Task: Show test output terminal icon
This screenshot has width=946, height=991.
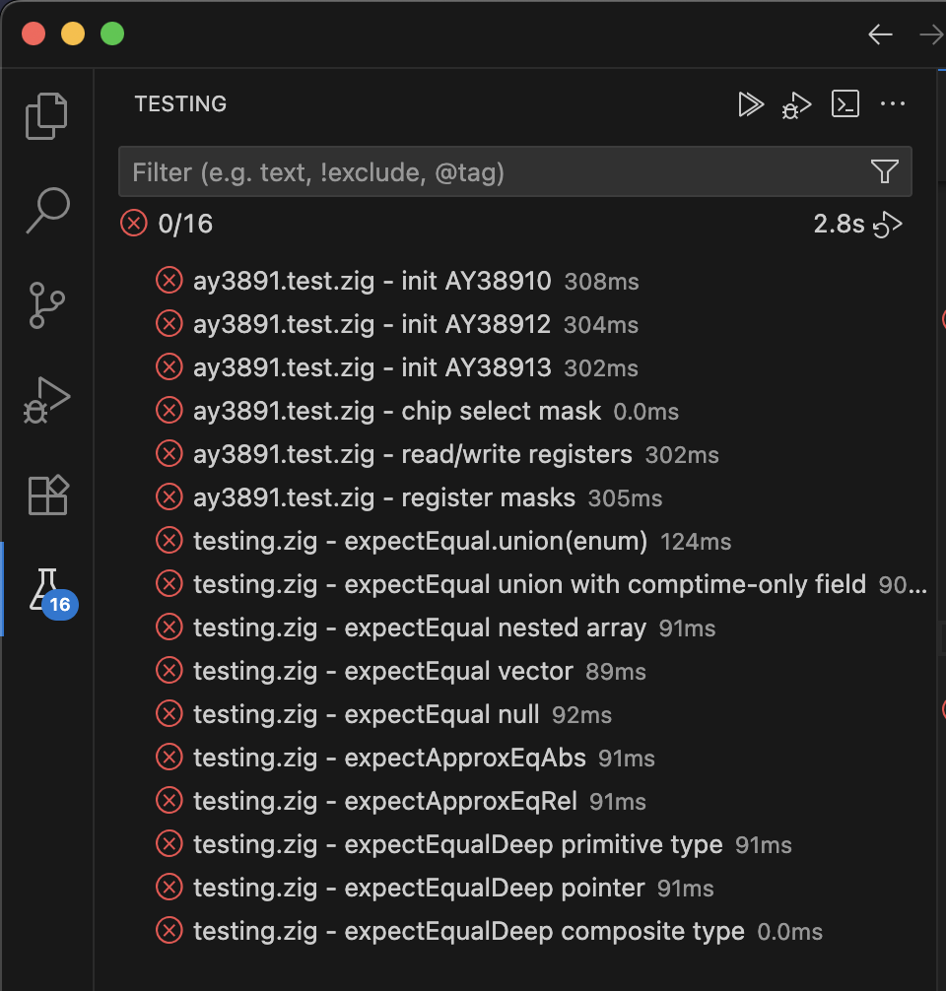Action: [845, 104]
